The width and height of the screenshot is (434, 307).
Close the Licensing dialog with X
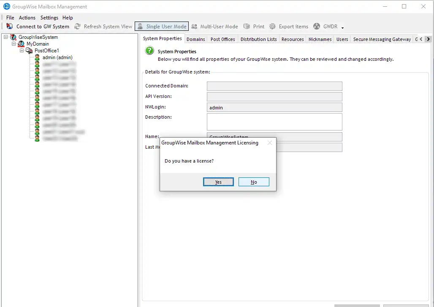[270, 143]
